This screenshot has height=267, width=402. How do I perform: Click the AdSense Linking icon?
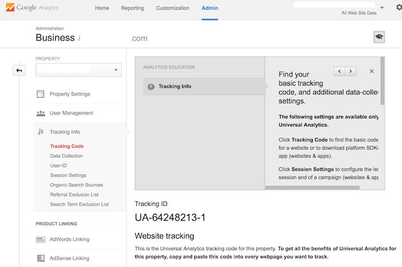coord(41,258)
